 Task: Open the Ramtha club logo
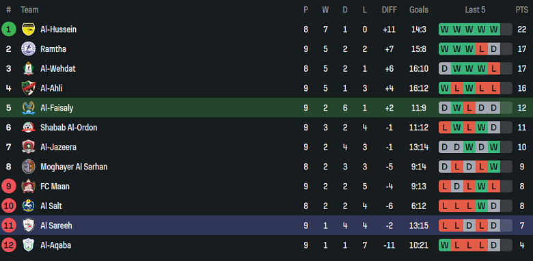point(28,49)
